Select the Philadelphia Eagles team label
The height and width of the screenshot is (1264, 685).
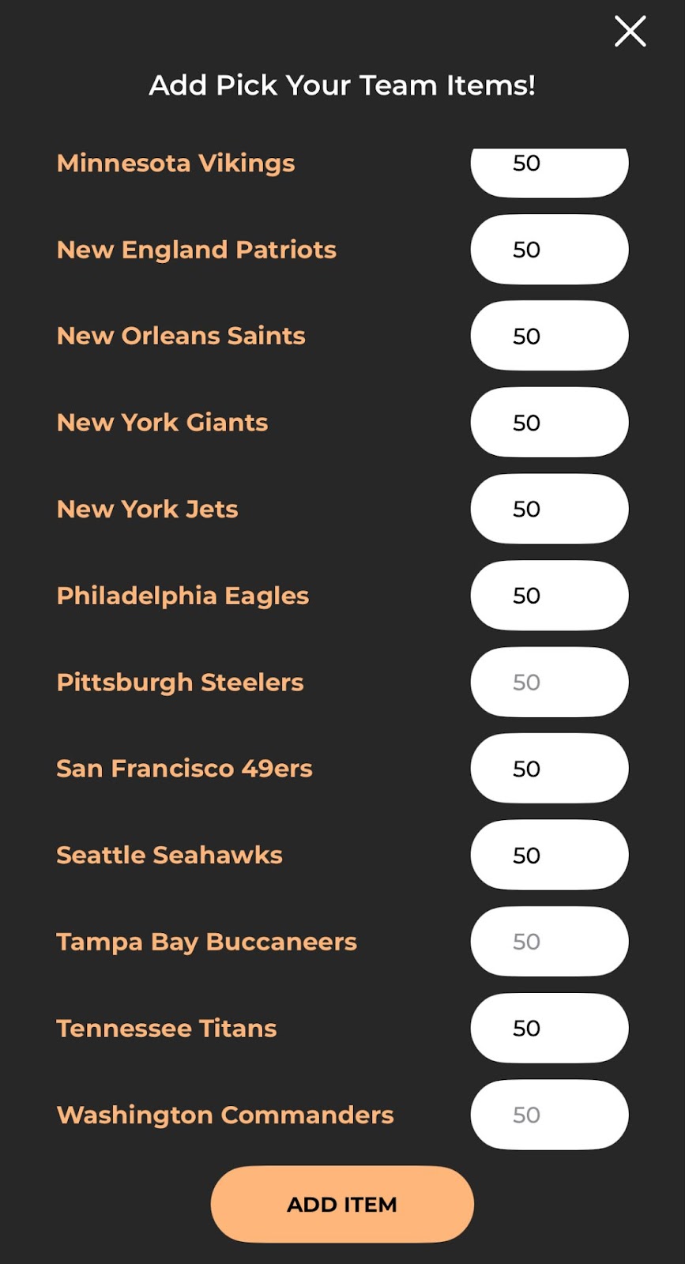click(x=183, y=596)
